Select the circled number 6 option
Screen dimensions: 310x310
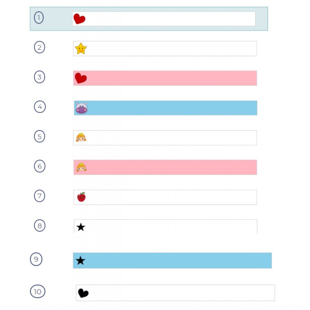tap(40, 166)
